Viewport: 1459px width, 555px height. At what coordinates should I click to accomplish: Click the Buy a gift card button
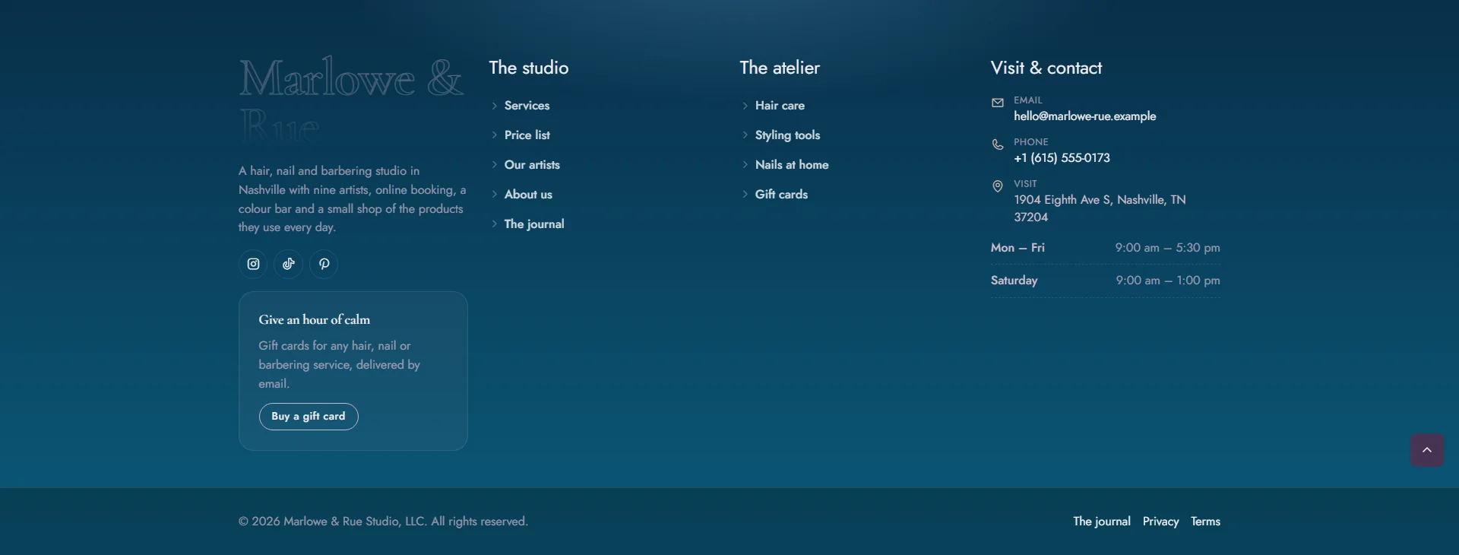tap(309, 417)
